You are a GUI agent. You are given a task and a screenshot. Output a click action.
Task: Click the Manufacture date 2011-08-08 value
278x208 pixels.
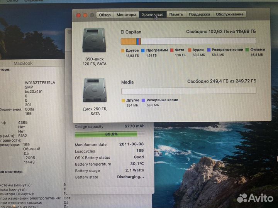pyautogui.click(x=131, y=144)
